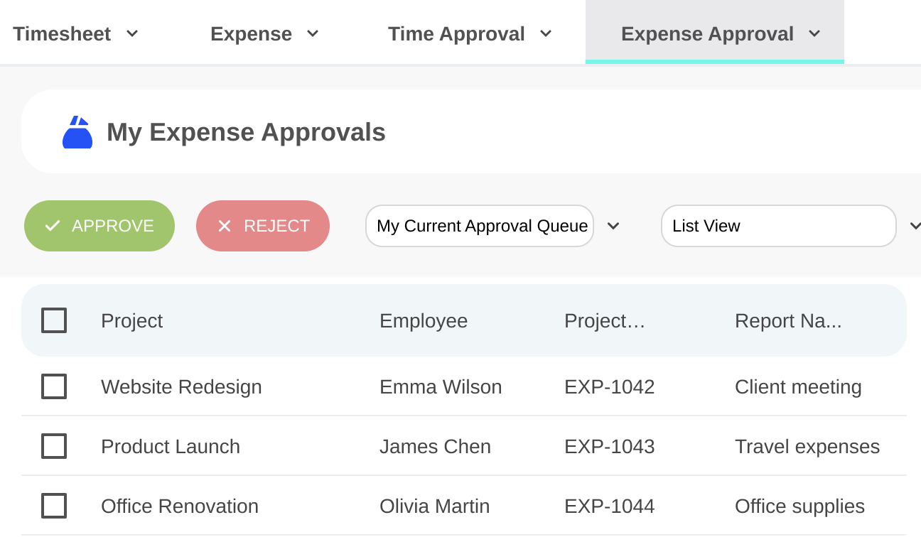Expand the Timesheet tab chevron
The image size is (921, 537).
(132, 33)
